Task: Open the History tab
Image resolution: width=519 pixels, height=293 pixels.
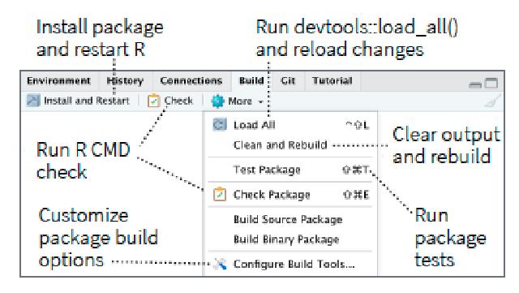Action: [x=125, y=81]
